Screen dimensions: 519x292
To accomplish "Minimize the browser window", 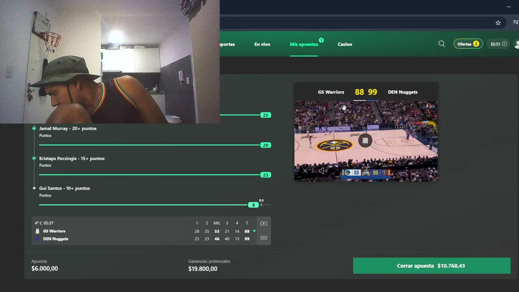I will 508,6.
